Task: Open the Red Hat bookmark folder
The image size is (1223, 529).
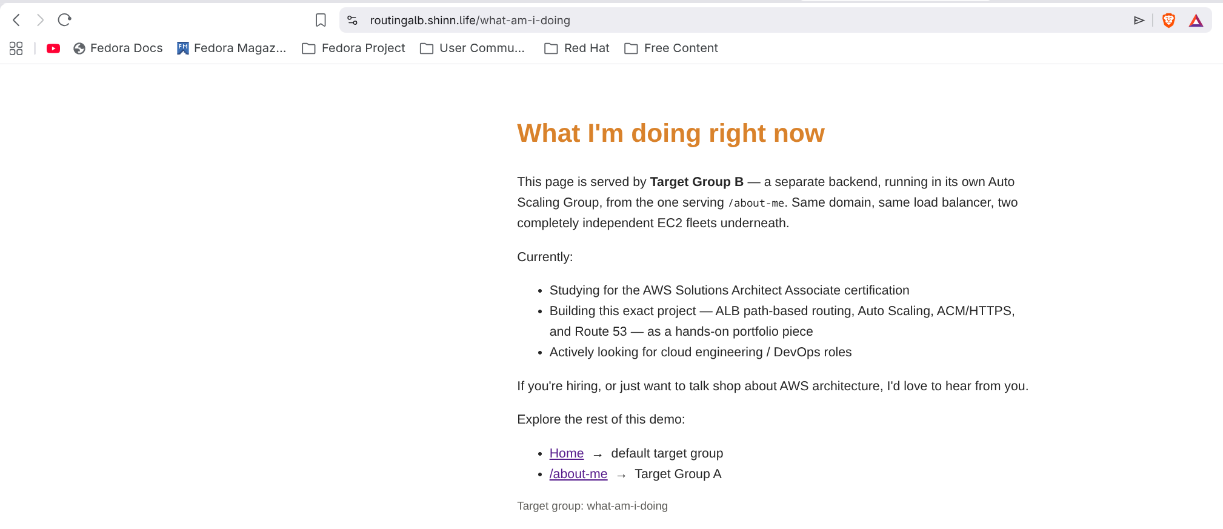Action: pyautogui.click(x=577, y=48)
